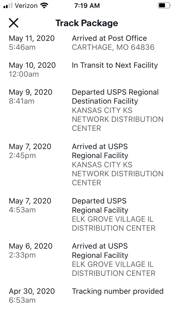Tap the Wi-Fi icon in status bar
The image size is (174, 309).
tap(44, 5)
